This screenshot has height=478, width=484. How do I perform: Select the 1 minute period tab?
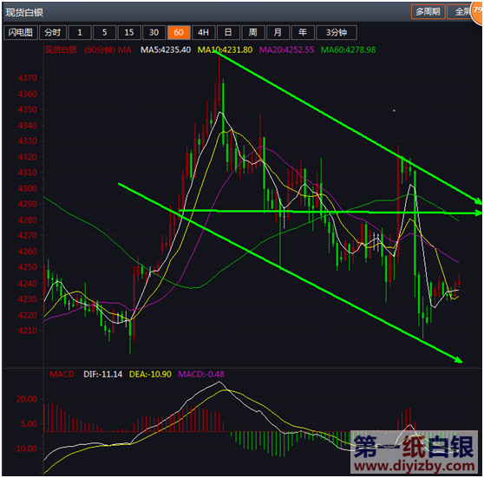[x=80, y=32]
